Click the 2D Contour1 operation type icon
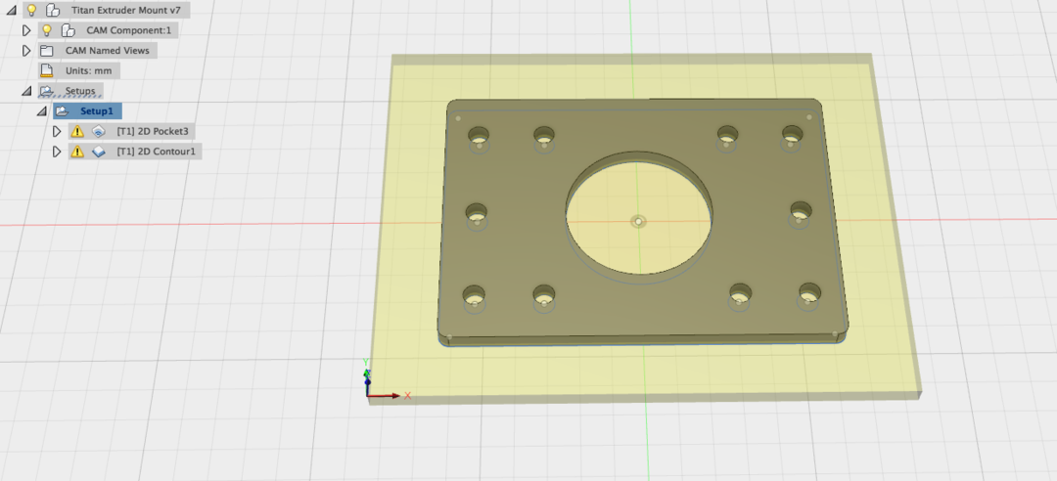 (x=98, y=153)
